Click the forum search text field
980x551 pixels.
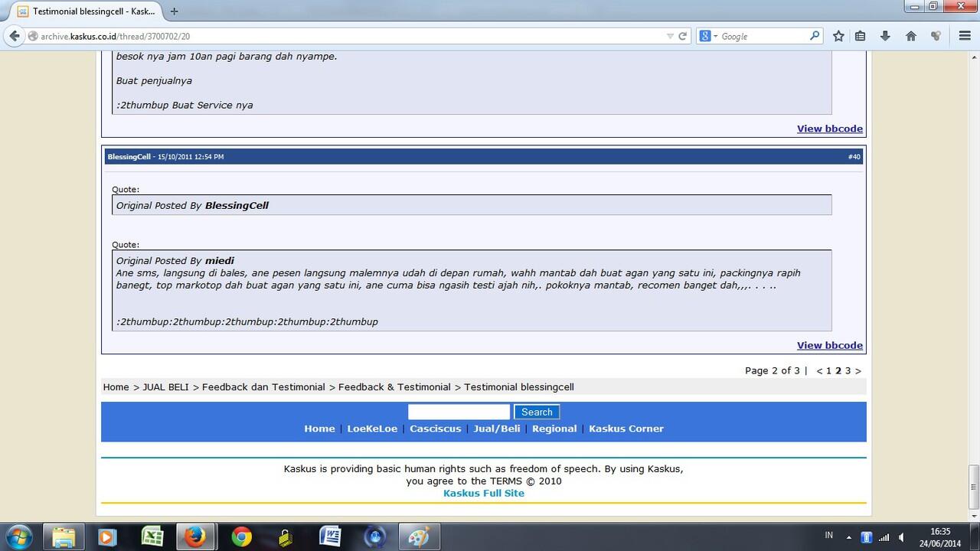tap(459, 412)
